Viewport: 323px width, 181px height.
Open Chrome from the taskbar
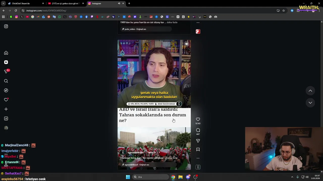(173, 177)
